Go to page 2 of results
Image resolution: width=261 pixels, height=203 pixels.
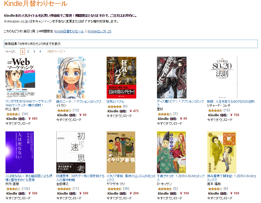tap(28, 51)
